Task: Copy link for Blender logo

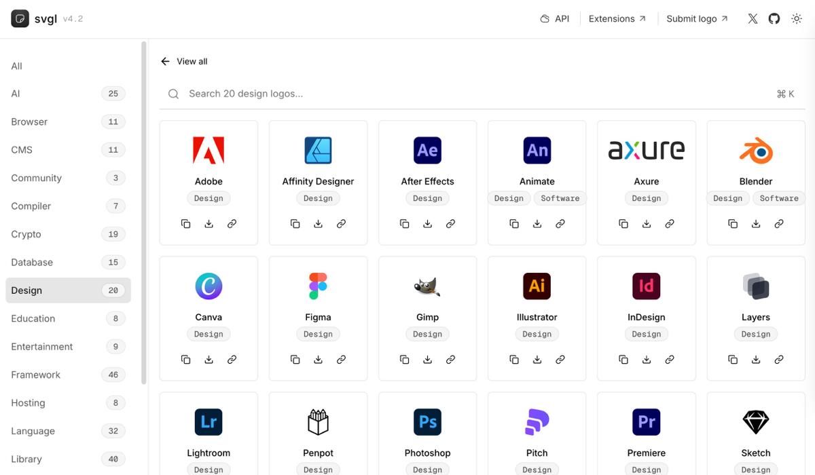Action: 779,224
